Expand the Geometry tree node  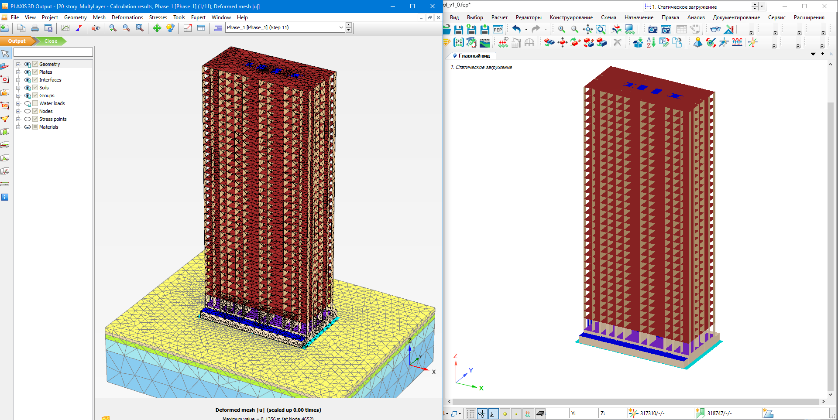coord(18,64)
